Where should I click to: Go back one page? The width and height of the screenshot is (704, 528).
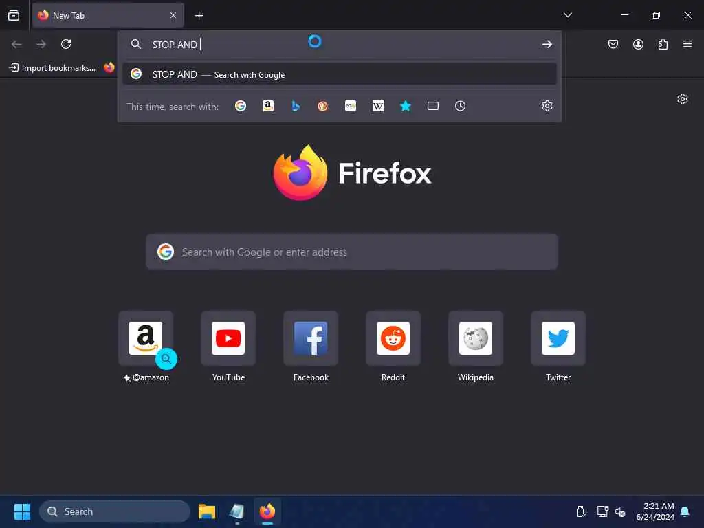(x=16, y=44)
